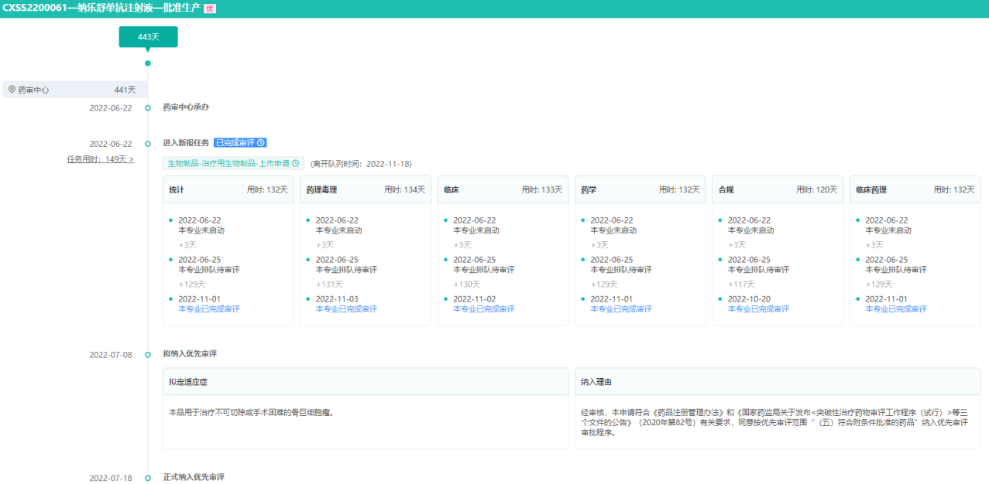Click the clock icon in 生物制品 application tag
The height and width of the screenshot is (484, 989).
click(x=295, y=164)
